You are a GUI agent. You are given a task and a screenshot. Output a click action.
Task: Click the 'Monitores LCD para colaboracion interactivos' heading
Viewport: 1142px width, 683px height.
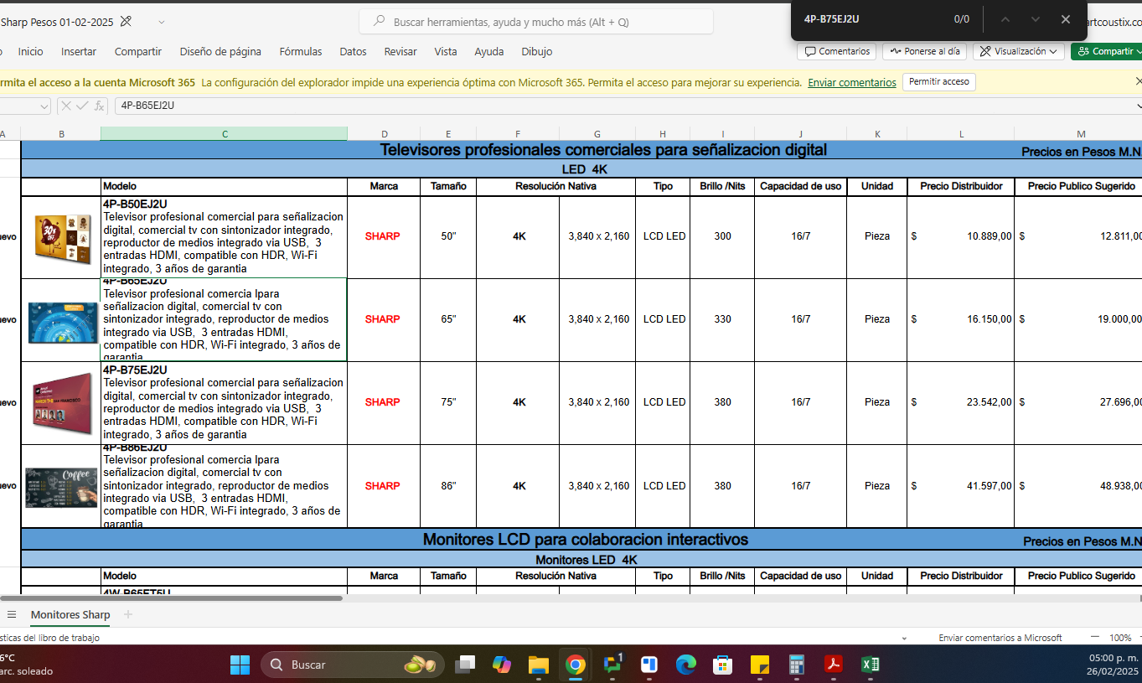tap(585, 539)
